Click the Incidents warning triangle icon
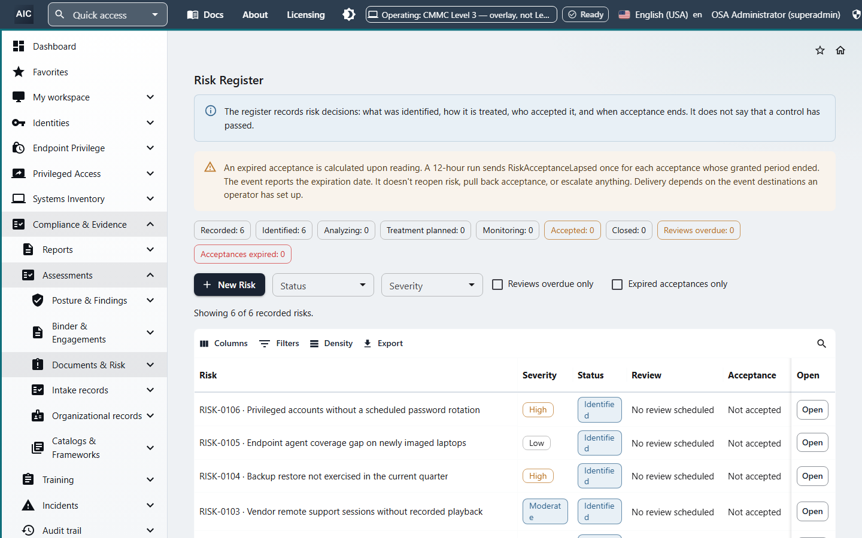Viewport: 862px width, 538px height. click(x=28, y=505)
